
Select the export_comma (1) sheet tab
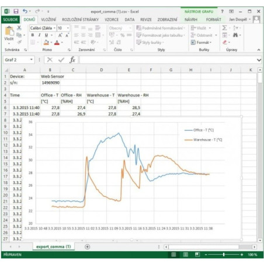coord(54,246)
